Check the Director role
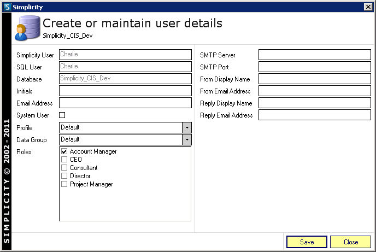376x252 pixels. pyautogui.click(x=64, y=176)
